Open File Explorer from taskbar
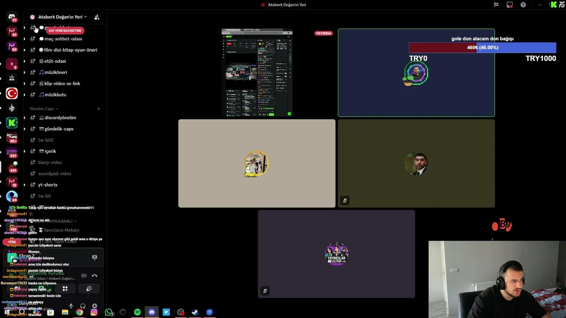 pos(65,312)
